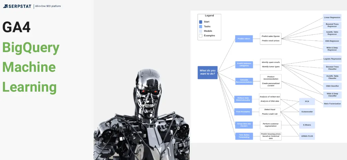Viewport: 347px width, 160px height.
Task: Select the Logistic Regression model box
Action: tap(332, 59)
